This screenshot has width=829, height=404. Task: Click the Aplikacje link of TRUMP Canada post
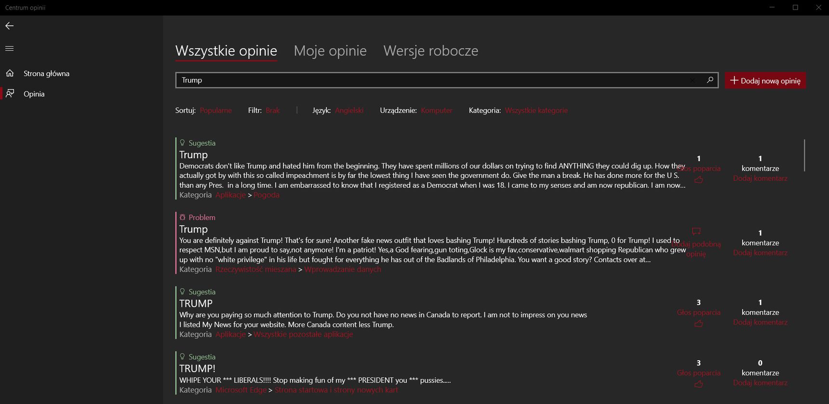coord(230,334)
